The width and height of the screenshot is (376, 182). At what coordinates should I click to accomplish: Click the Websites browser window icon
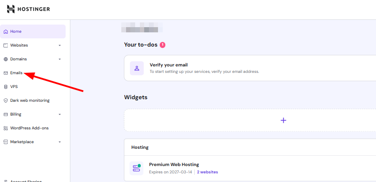click(x=6, y=45)
